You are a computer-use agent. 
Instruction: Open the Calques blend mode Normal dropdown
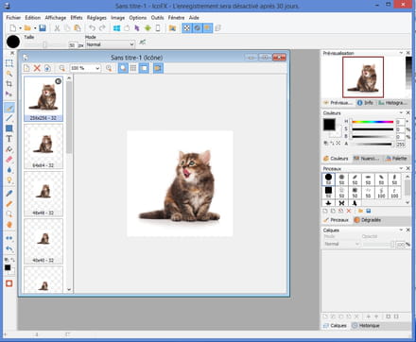click(x=341, y=244)
